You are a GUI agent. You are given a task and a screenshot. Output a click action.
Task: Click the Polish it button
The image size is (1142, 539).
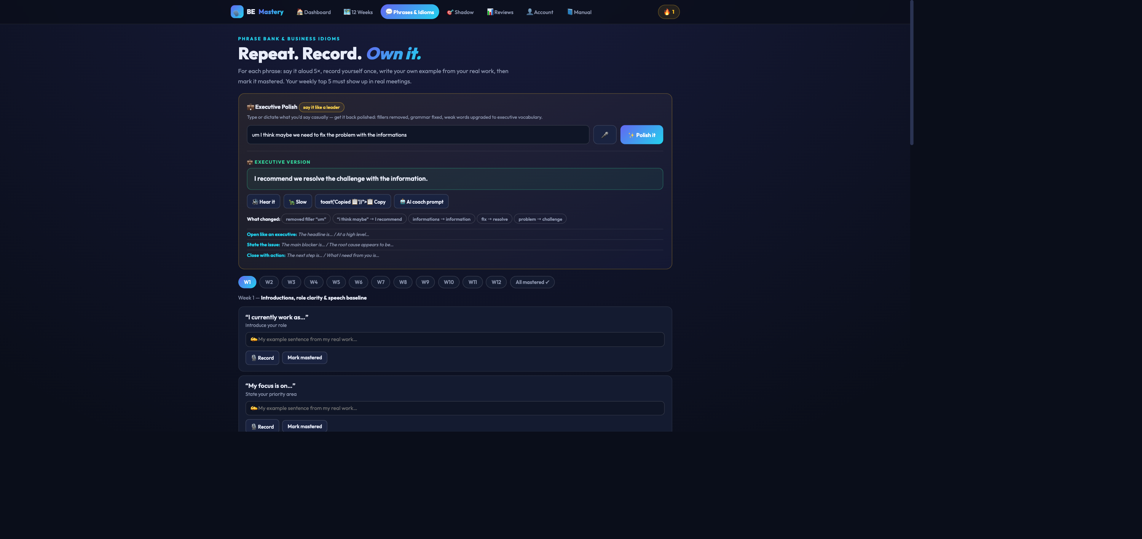(641, 135)
